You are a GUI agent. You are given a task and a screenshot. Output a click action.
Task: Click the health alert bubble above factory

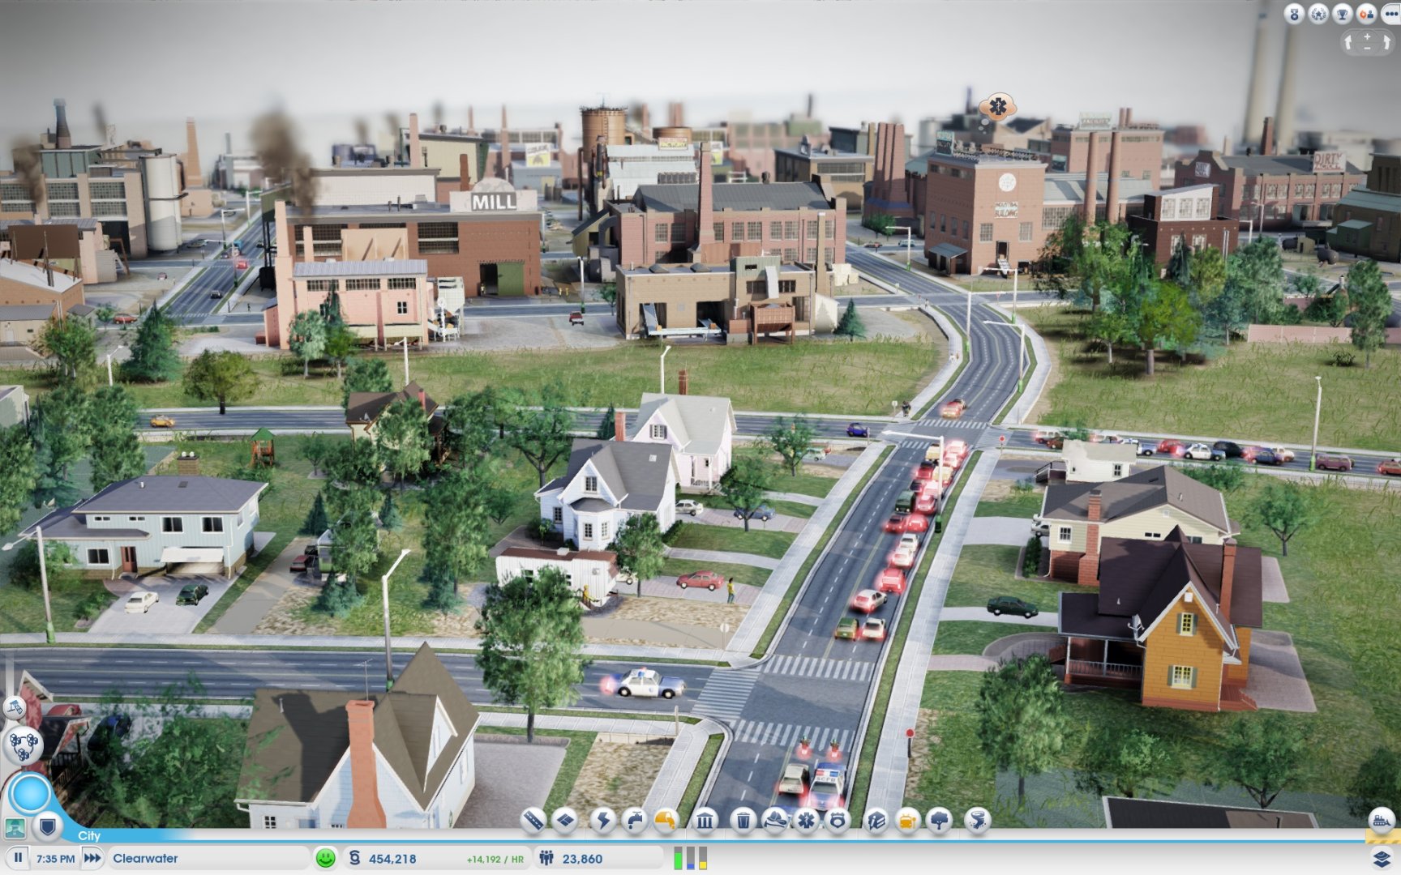[996, 107]
